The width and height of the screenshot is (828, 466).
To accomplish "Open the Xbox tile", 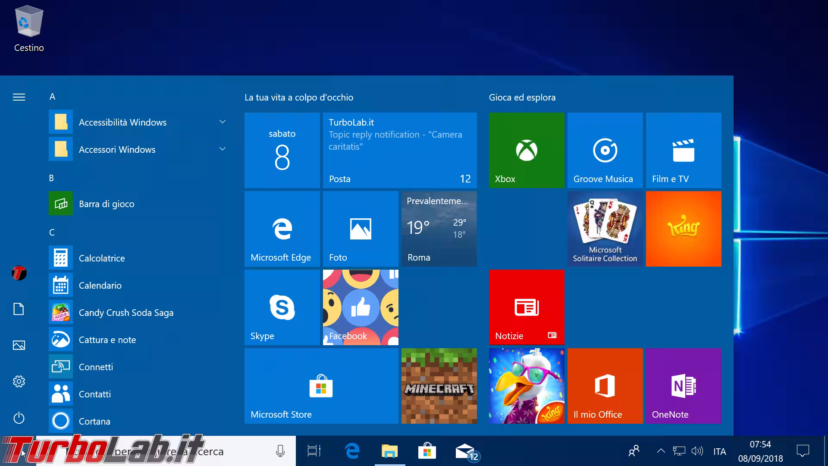I will (x=526, y=150).
